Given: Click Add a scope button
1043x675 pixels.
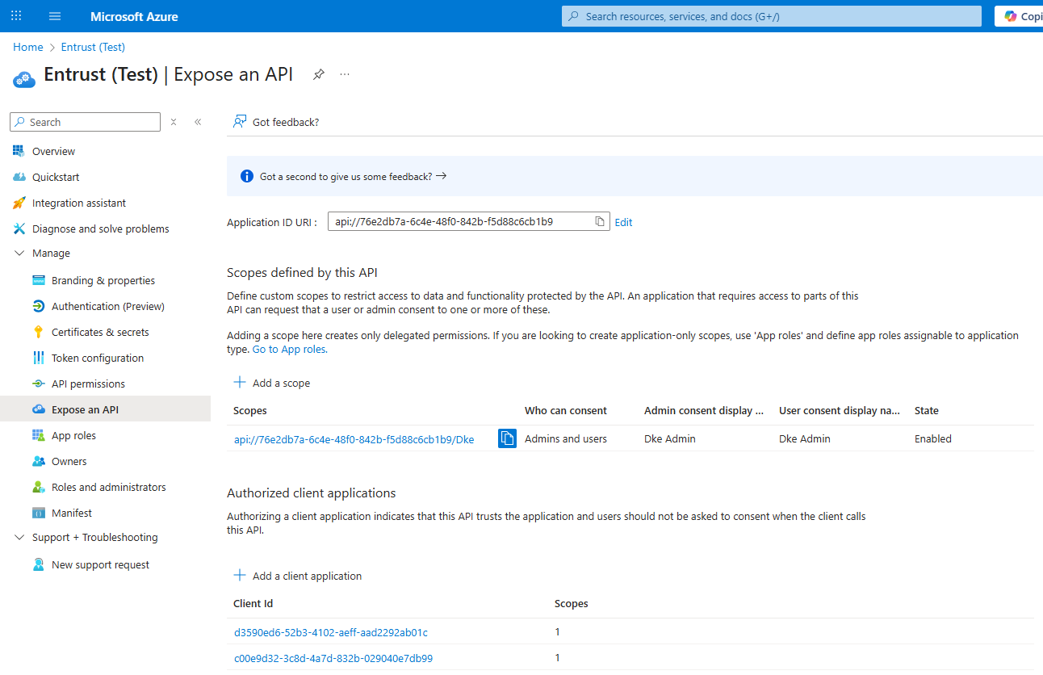Looking at the screenshot, I should pos(272,383).
